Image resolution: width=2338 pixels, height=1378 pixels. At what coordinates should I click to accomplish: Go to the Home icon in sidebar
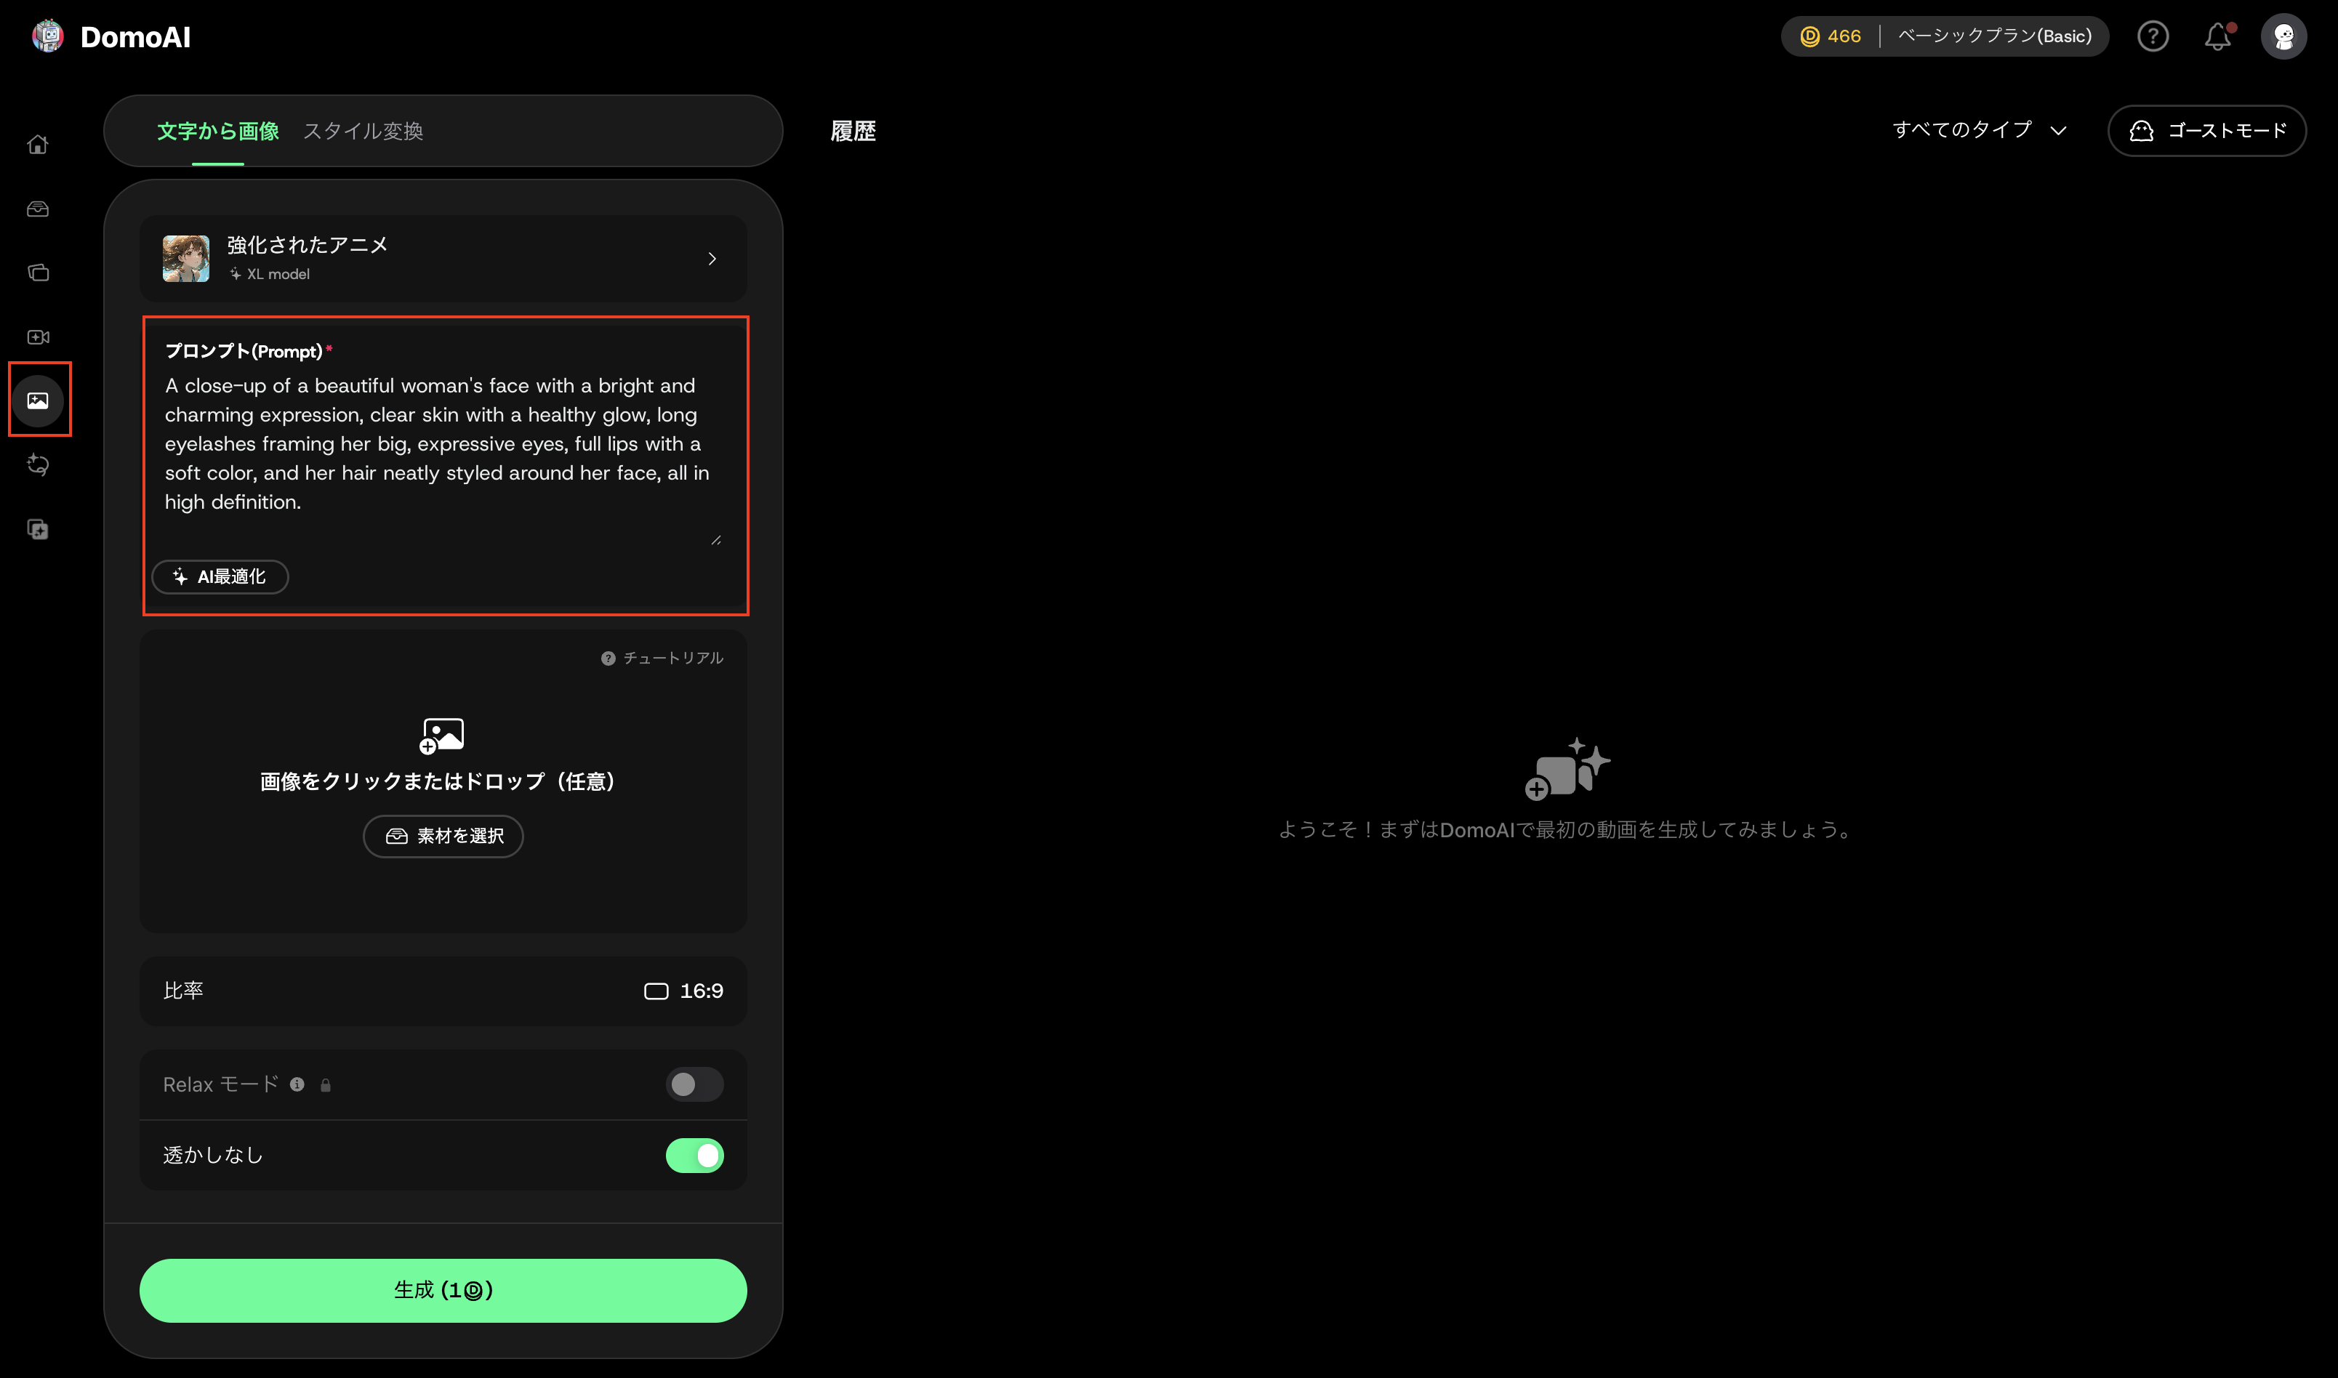click(38, 144)
